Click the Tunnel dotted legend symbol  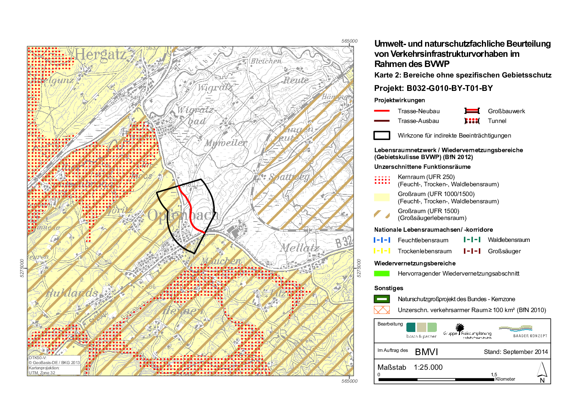pos(472,121)
